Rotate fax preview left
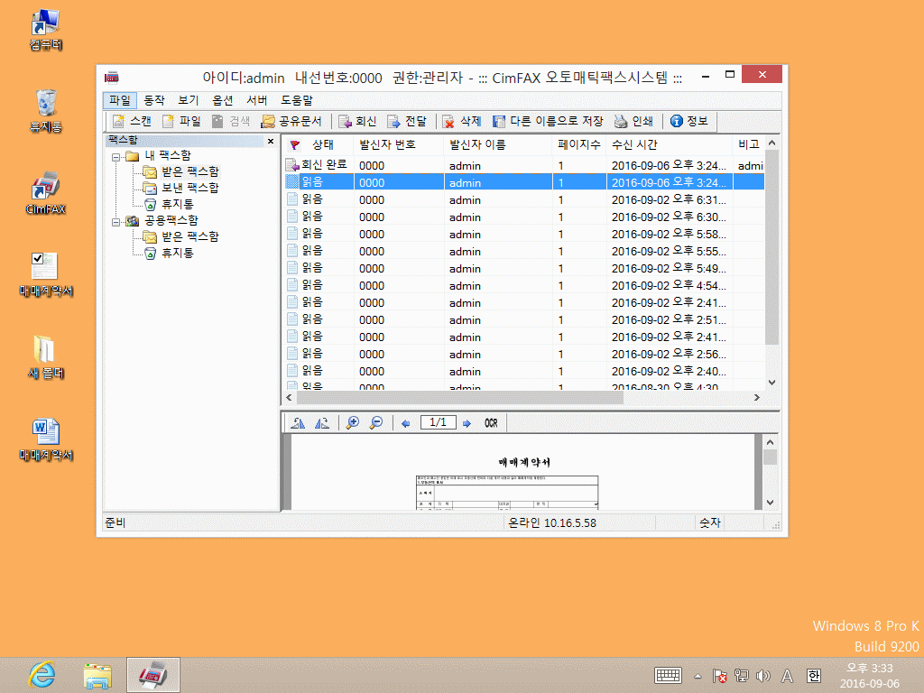 pyautogui.click(x=298, y=423)
